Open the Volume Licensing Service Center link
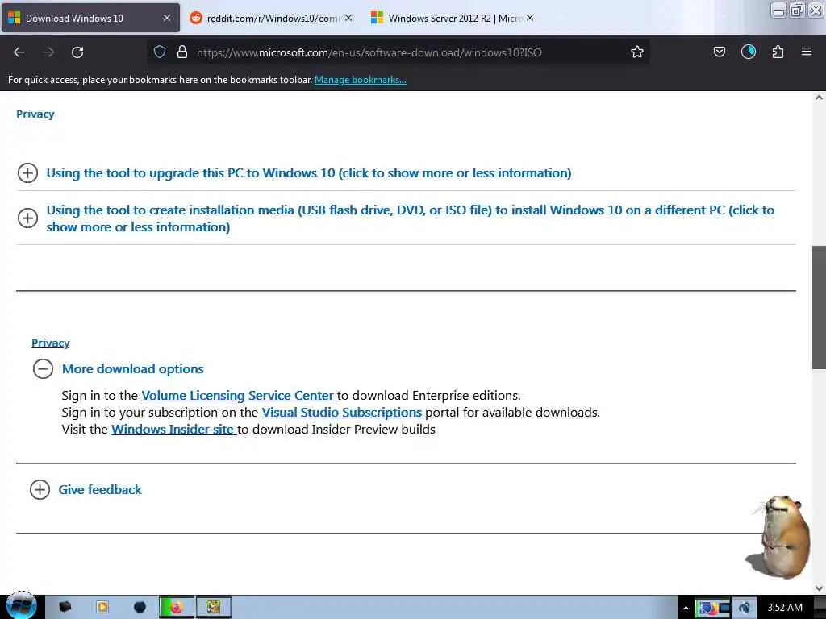Screen dimensions: 826x619 239,396
